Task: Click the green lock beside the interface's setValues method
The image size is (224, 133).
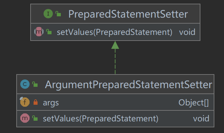Action: coord(49,32)
